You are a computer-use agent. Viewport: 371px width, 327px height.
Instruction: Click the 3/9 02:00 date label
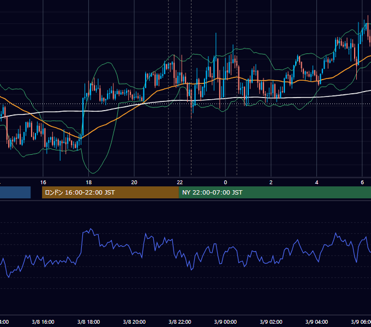(x=271, y=322)
